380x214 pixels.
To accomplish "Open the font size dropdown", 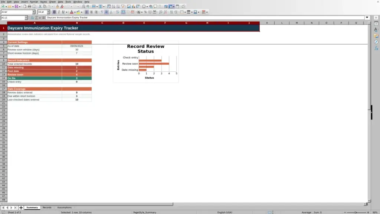I will pyautogui.click(x=48, y=12).
